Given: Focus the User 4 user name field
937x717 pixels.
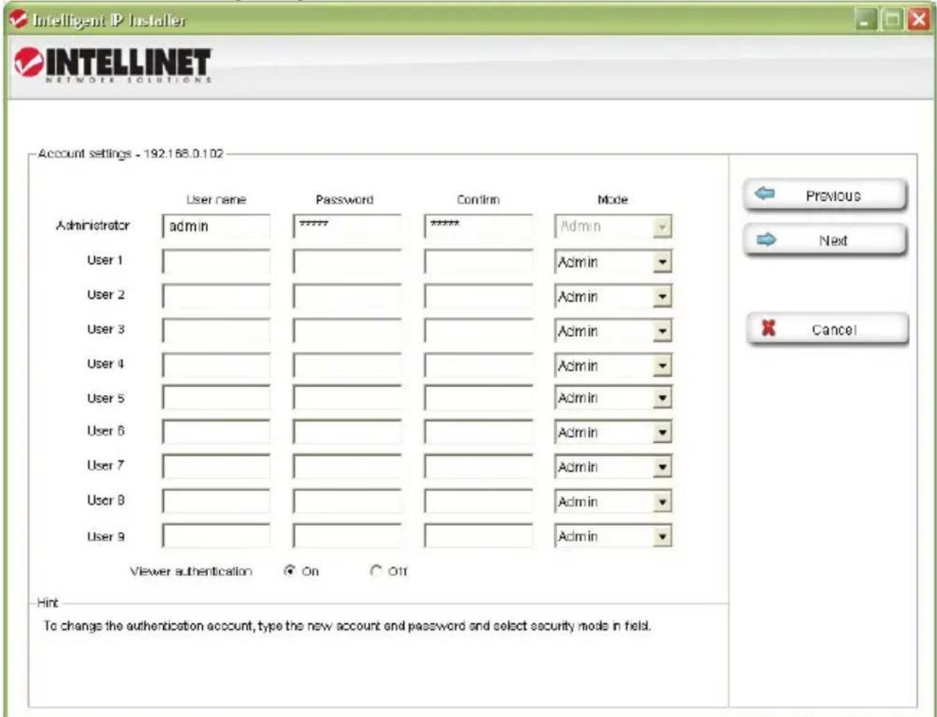Looking at the screenshot, I should point(216,365).
